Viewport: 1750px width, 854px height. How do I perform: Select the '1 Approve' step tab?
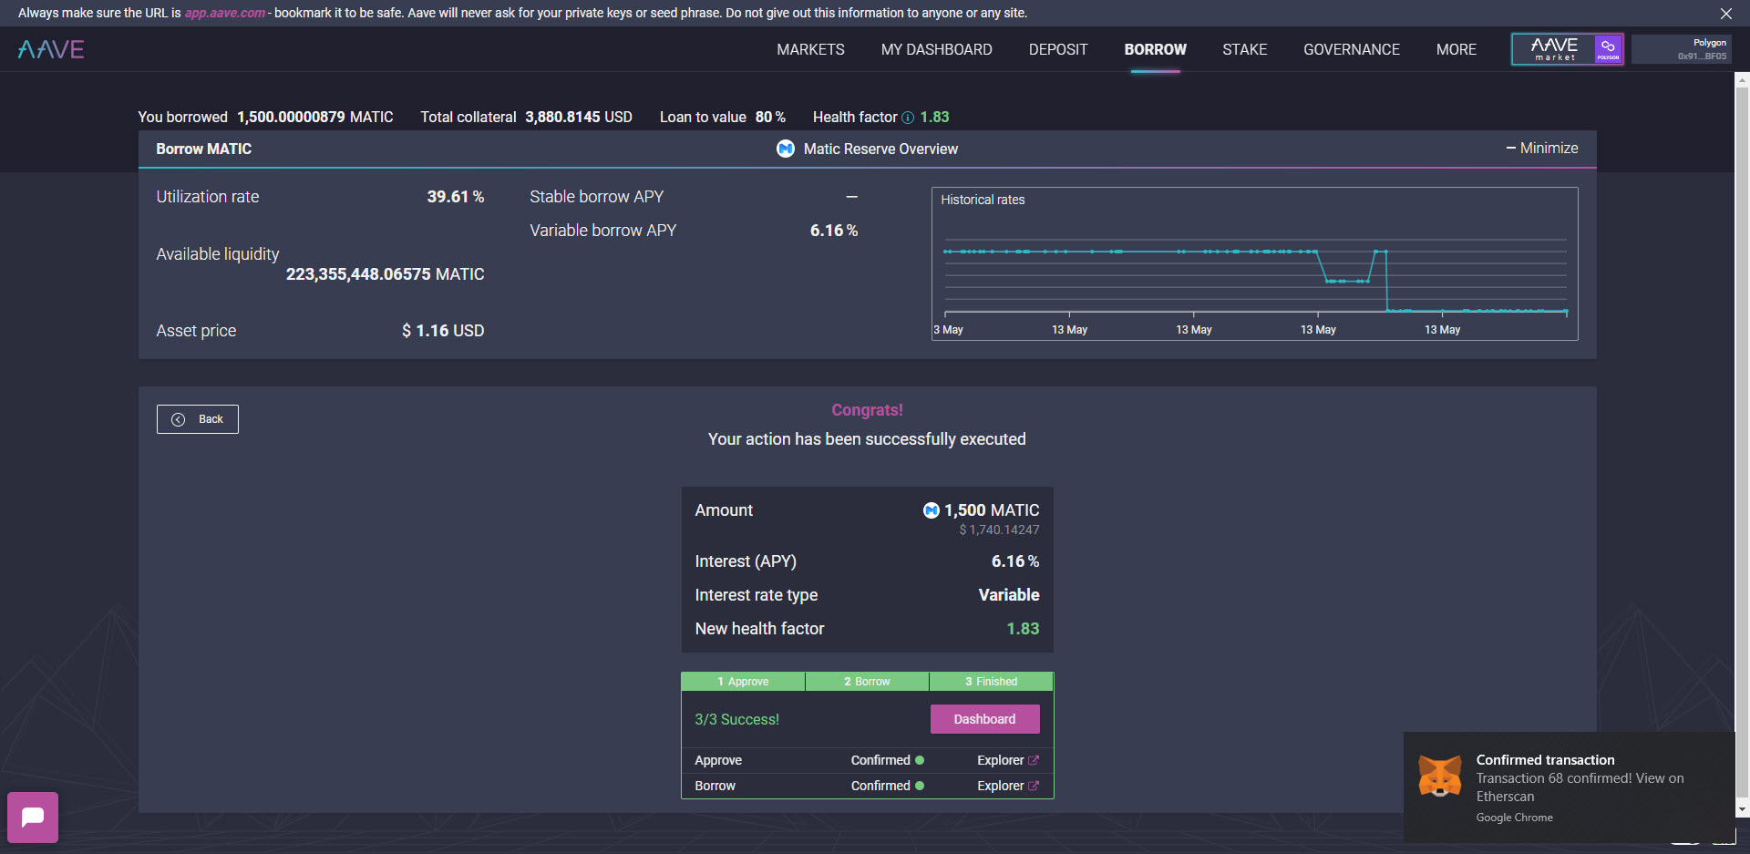tap(743, 682)
